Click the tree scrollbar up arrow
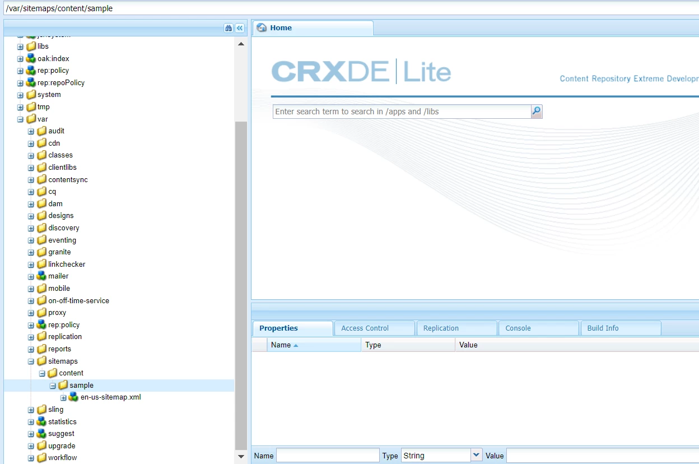Viewport: 699px width, 464px height. [241, 44]
